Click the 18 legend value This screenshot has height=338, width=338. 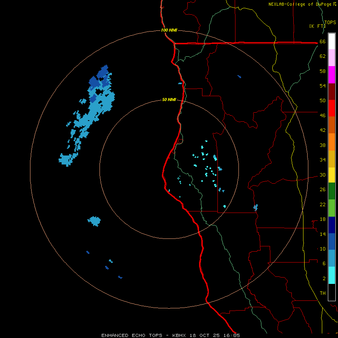point(323,219)
